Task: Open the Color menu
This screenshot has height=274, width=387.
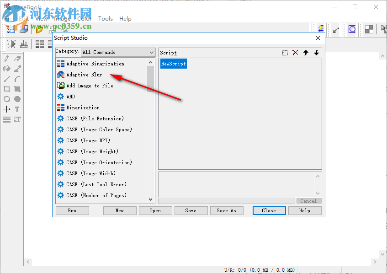Action: (x=85, y=19)
